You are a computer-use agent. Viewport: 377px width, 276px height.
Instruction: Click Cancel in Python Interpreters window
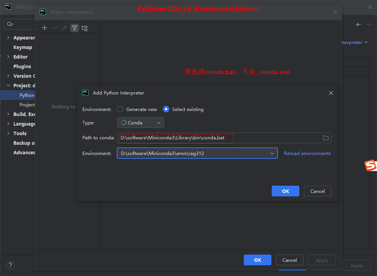(289, 260)
